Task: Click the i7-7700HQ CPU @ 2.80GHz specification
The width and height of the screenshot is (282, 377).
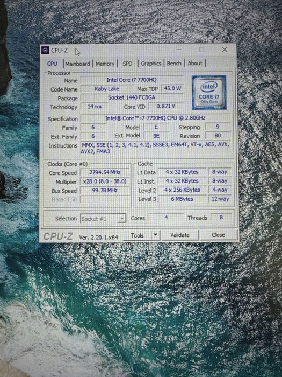Action: (155, 118)
